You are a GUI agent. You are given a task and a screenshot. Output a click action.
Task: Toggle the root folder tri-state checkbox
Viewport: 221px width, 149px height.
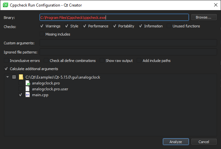click(x=14, y=77)
